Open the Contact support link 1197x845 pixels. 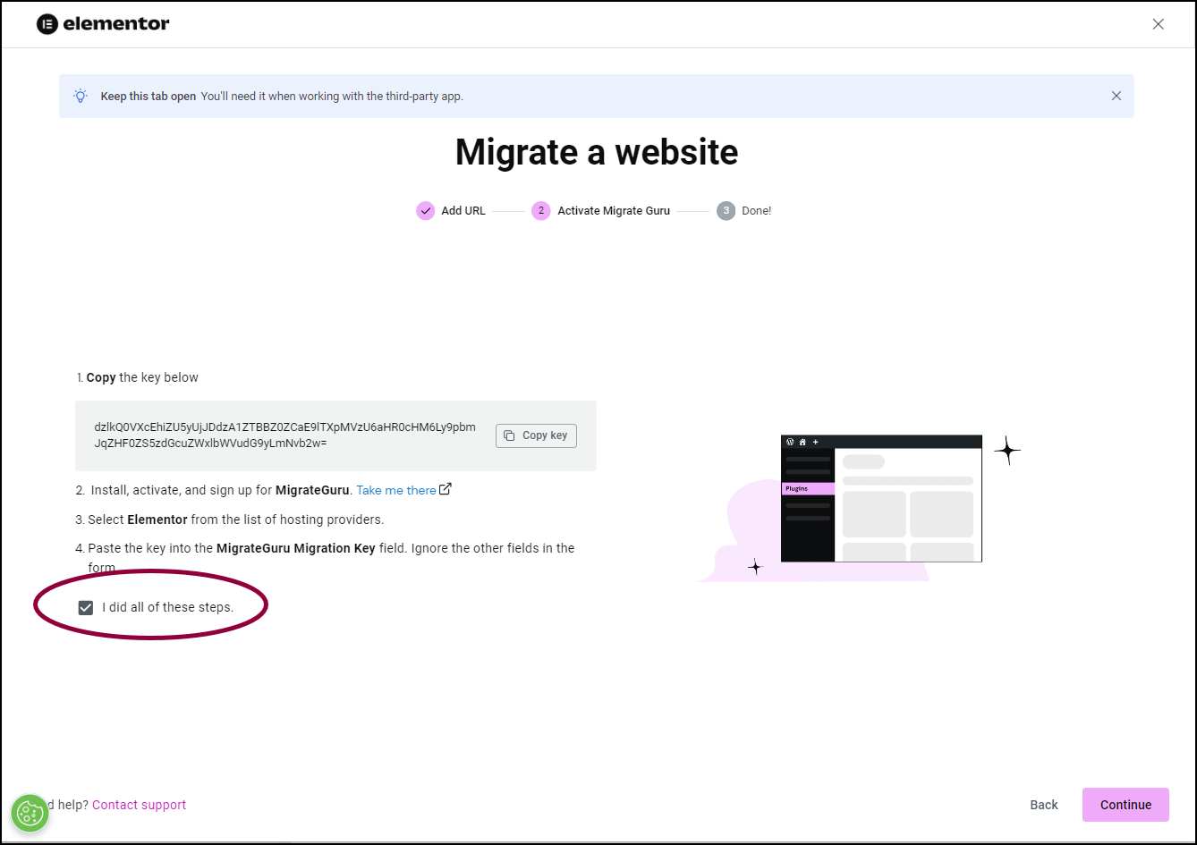pyautogui.click(x=139, y=805)
